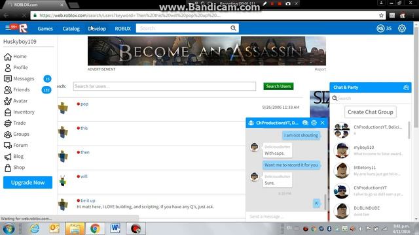Click the add friends icon in chat window
419x235 pixels.
(305, 123)
